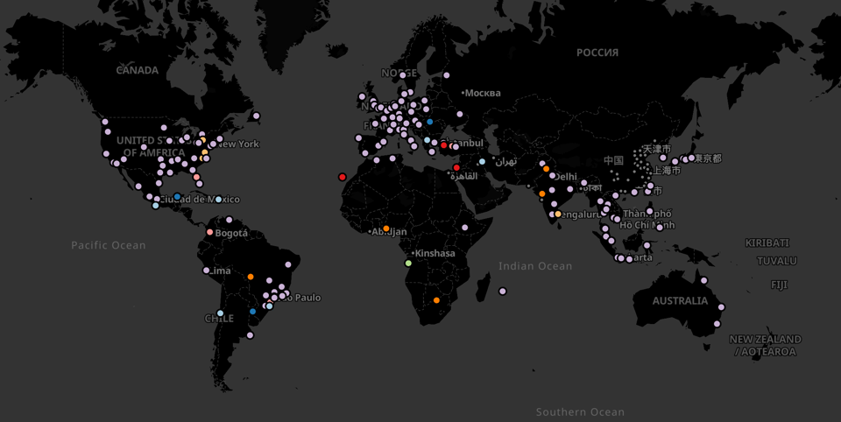Click the Kinshasa city label
The width and height of the screenshot is (841, 422).
pyautogui.click(x=436, y=253)
